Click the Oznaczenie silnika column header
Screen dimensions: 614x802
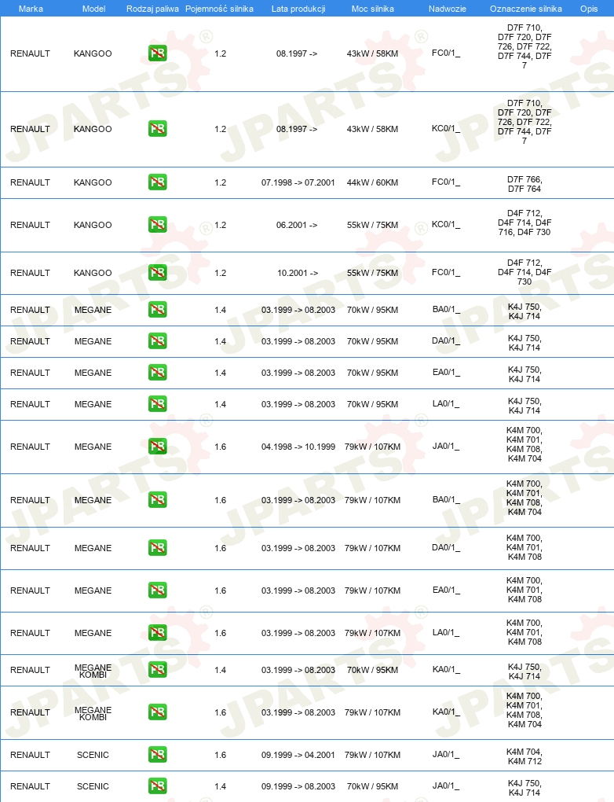click(x=525, y=9)
